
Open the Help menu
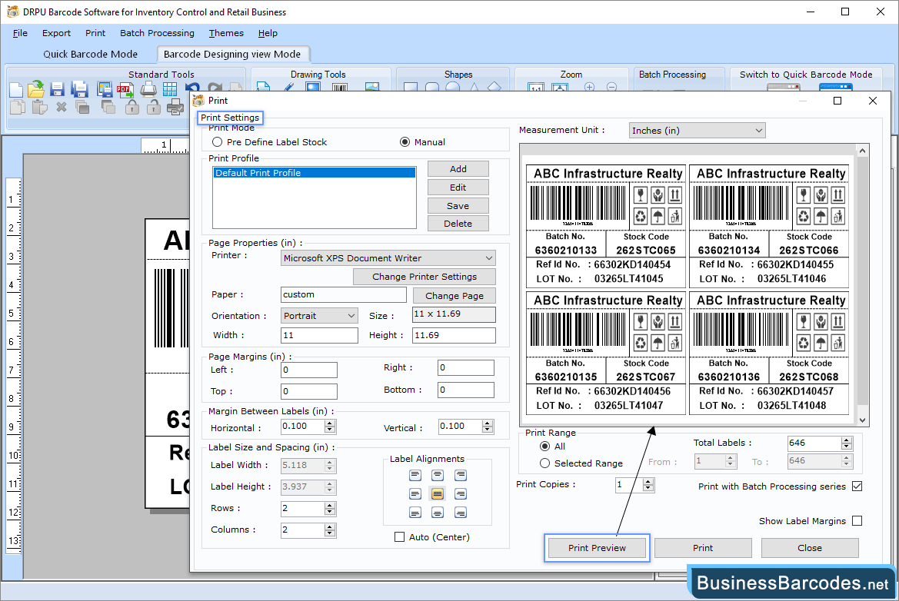[x=268, y=33]
